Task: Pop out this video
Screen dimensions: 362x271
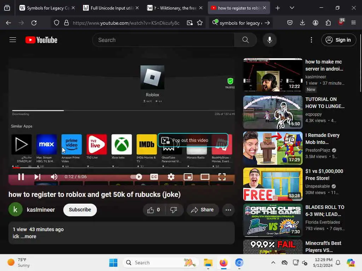Action: 193,140
